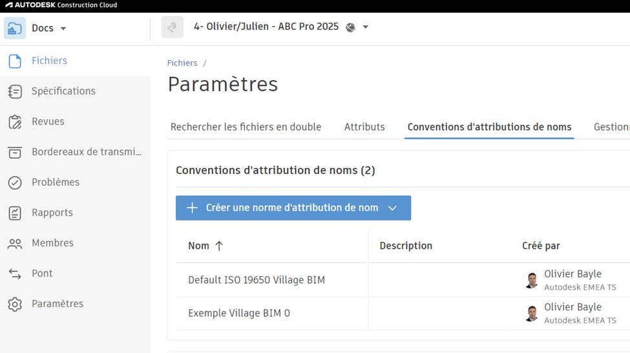Open Exemple Village BIM 0 convention
The width and height of the screenshot is (630, 353).
point(238,313)
